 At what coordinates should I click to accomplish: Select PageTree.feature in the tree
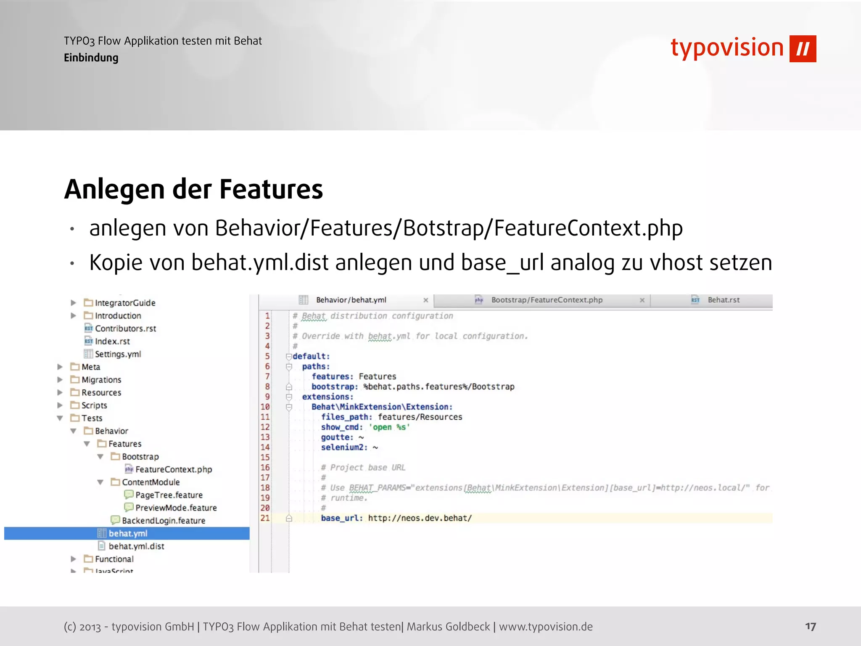click(169, 495)
